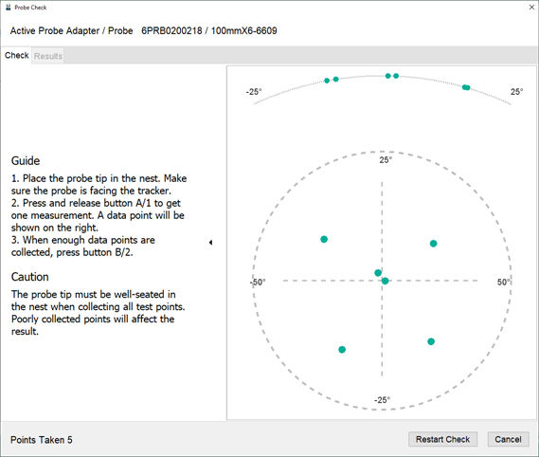This screenshot has width=539, height=457.
Task: Click the leftmost dot on the top arc
Action: point(327,81)
